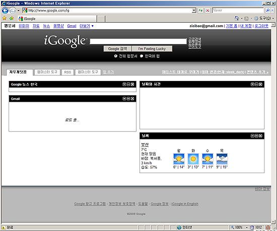This screenshot has height=231, width=277.
Task: Click the Google 검색 button
Action: pyautogui.click(x=117, y=49)
